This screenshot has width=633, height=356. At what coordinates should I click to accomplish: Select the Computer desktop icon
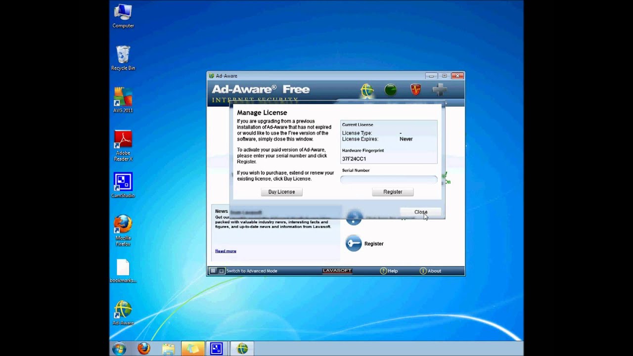click(123, 16)
